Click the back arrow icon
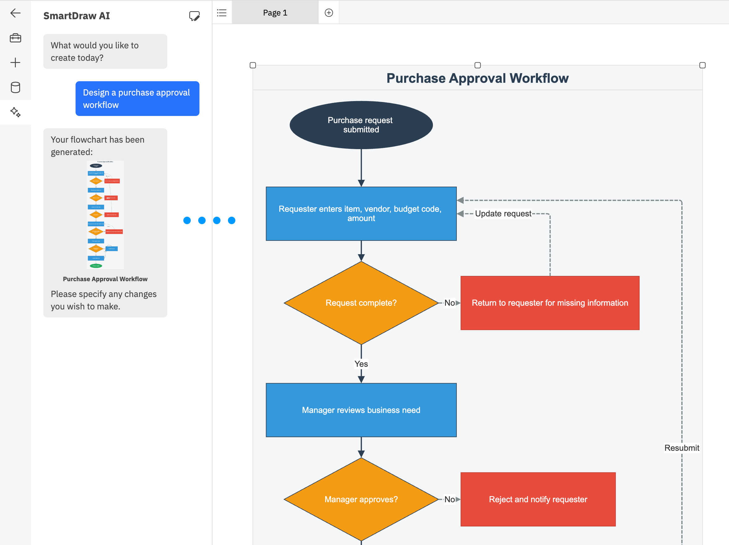The image size is (729, 545). point(15,13)
